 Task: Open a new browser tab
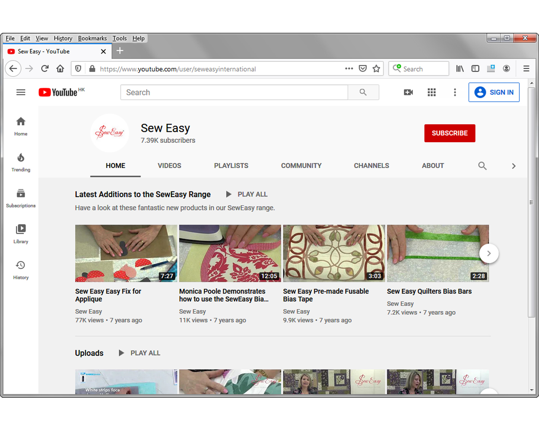(120, 51)
